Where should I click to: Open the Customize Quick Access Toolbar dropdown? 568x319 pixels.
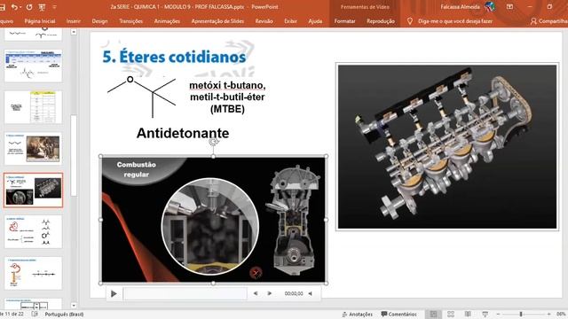[x=55, y=7]
